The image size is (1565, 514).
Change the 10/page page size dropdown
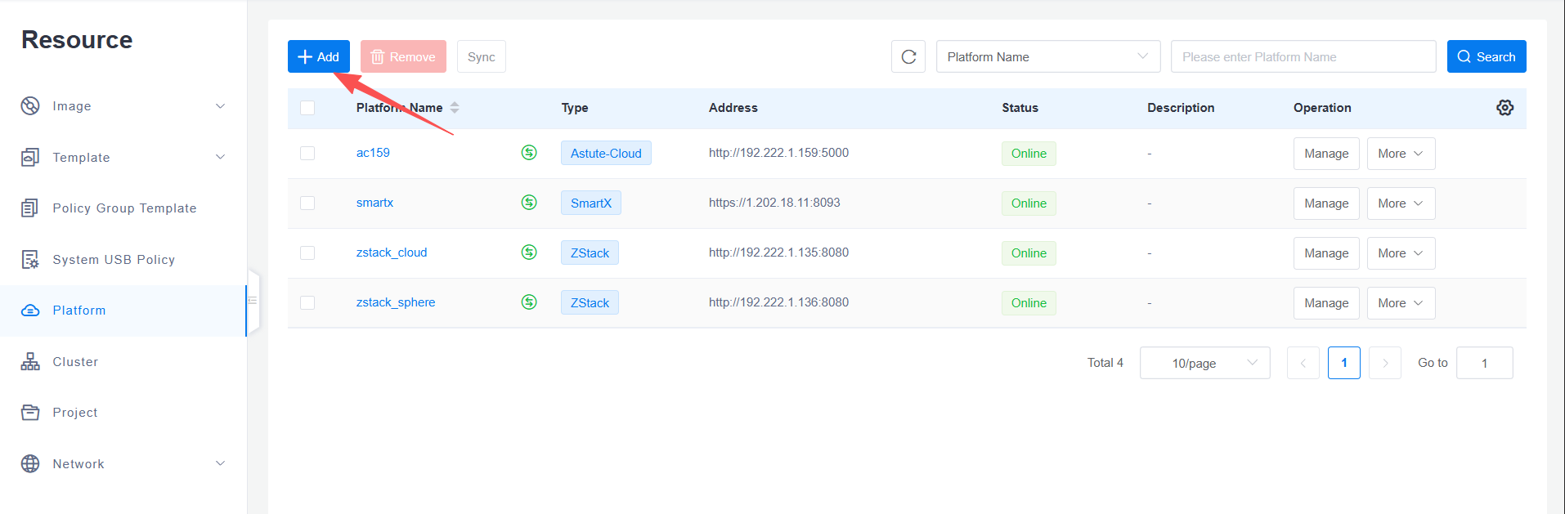pos(1204,363)
